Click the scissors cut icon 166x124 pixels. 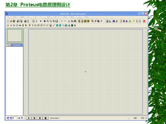click(x=69, y=21)
